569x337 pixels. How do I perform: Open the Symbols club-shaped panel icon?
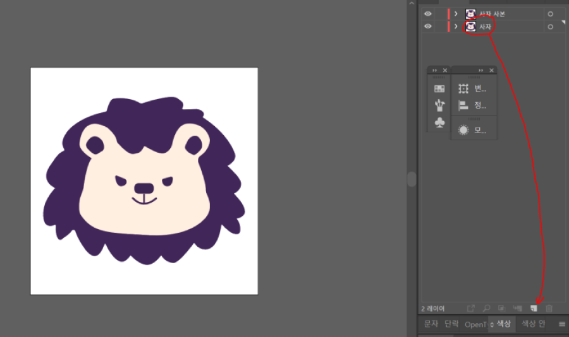(439, 122)
